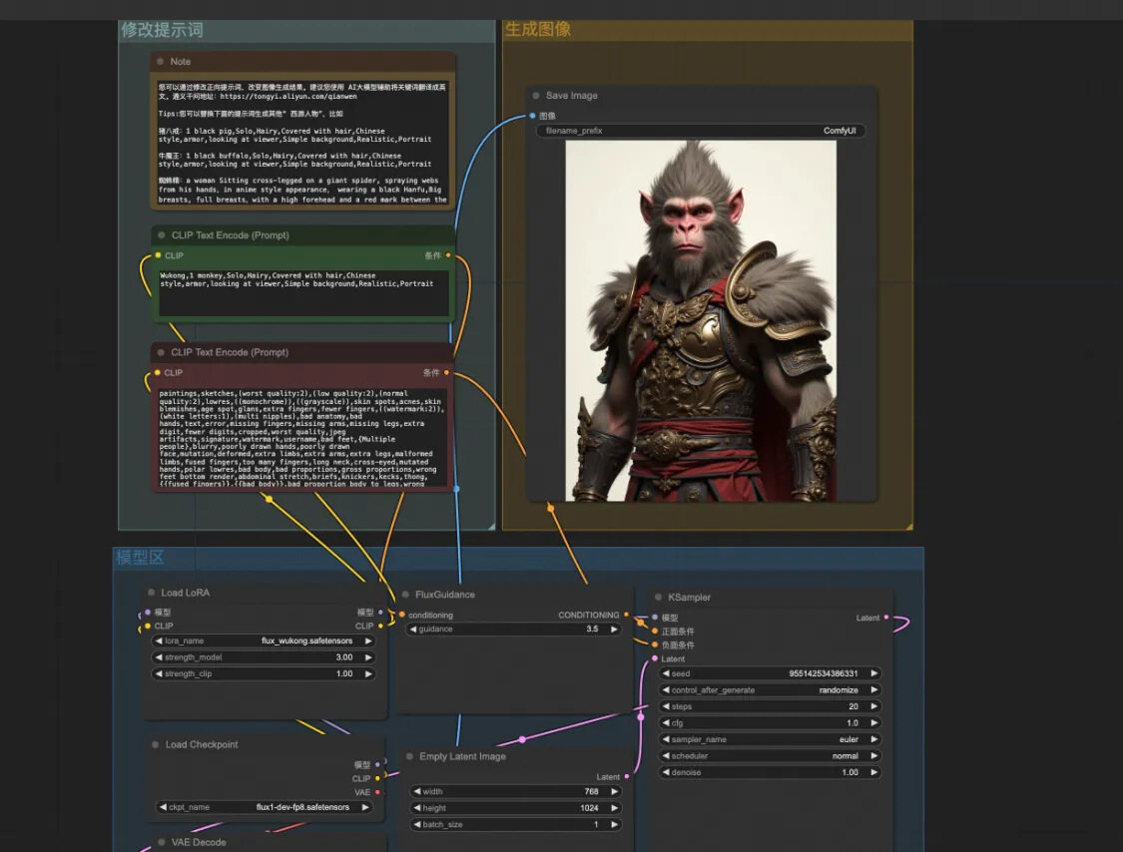The width and height of the screenshot is (1123, 852).
Task: Collapse the Empty Latent Image node dot
Action: [x=409, y=756]
